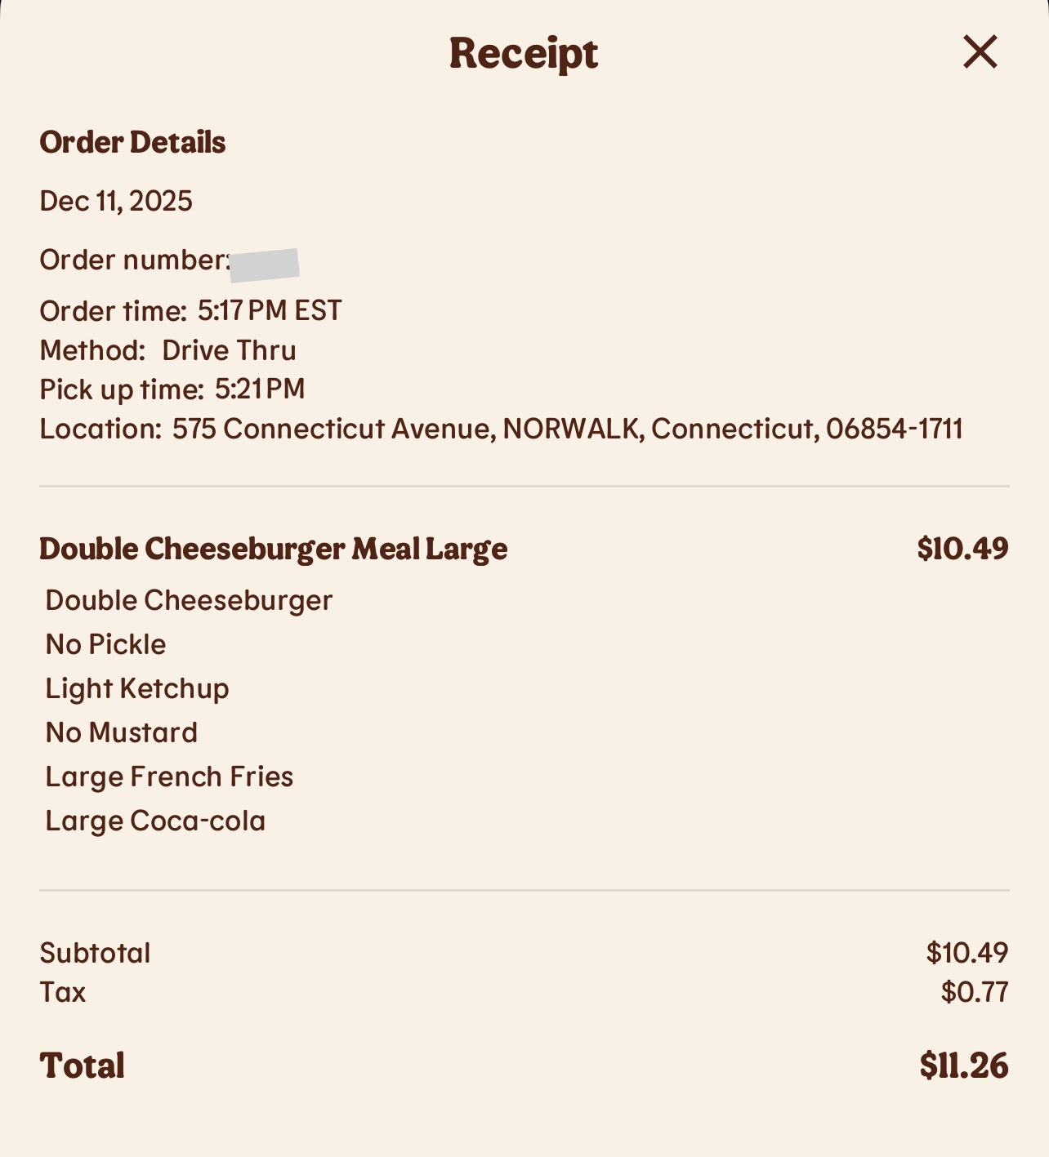Screen dimensions: 1049x1157
Task: Click the Drive Thru method text
Action: [x=229, y=350]
